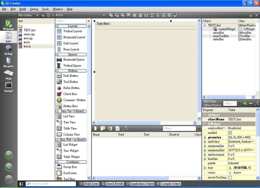Open the Build menu
Screen dimensions: 260x188
click(23, 9)
